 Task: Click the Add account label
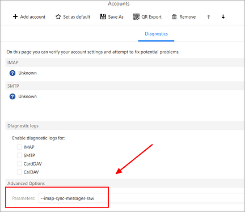tap(33, 17)
